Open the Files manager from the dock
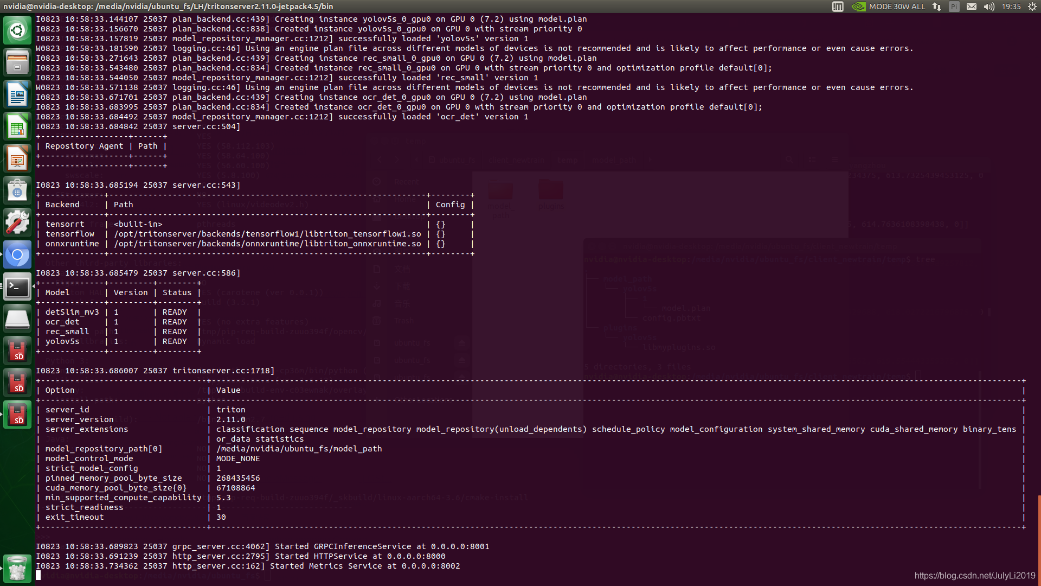This screenshot has height=586, width=1041. point(17,62)
